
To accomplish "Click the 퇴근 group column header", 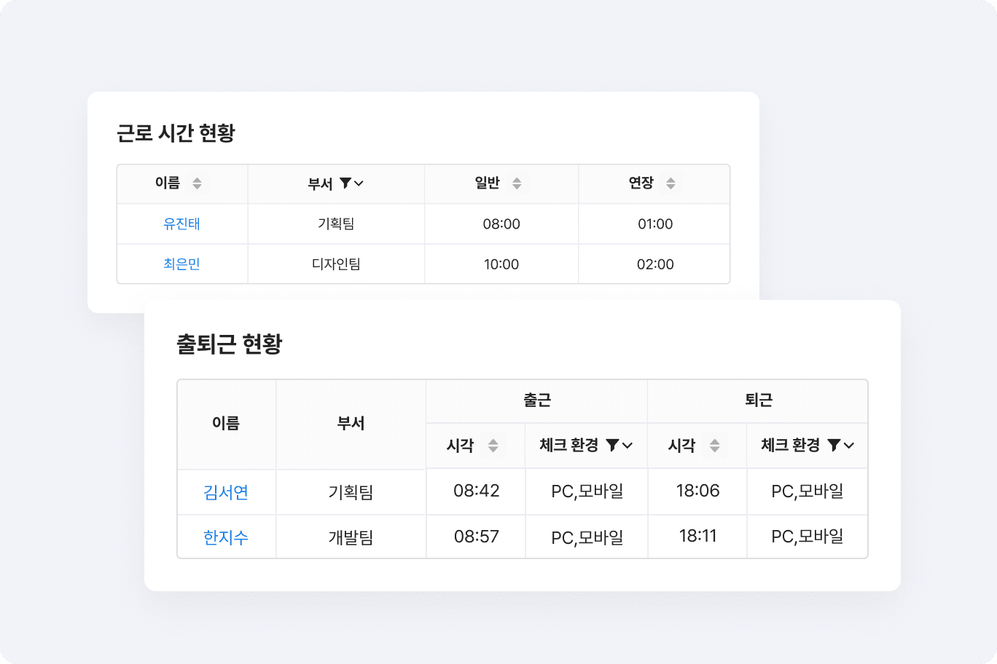I will [758, 400].
